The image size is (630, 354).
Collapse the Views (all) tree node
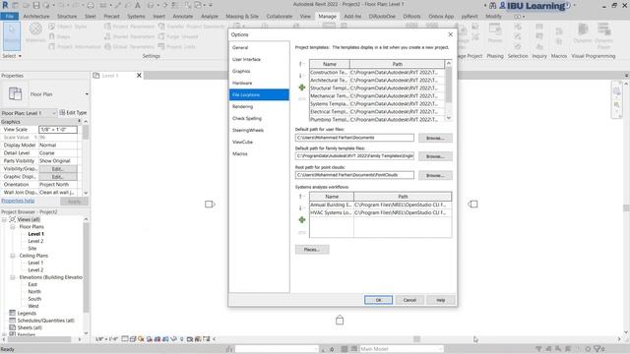(x=4, y=219)
